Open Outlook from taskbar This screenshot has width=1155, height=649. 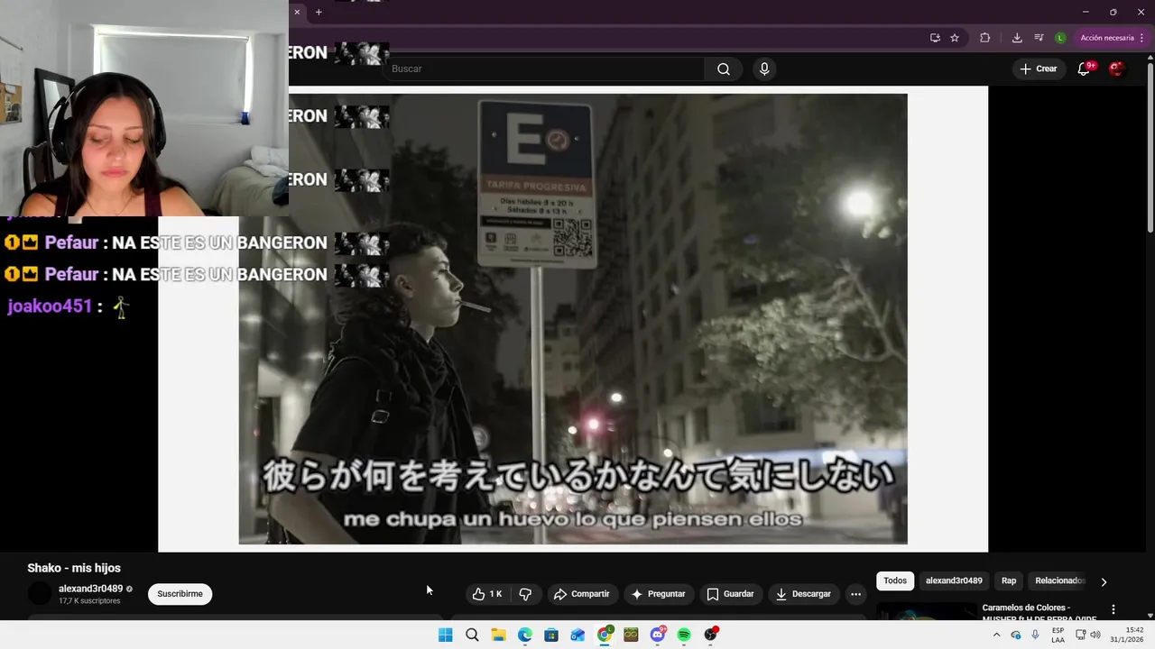577,635
